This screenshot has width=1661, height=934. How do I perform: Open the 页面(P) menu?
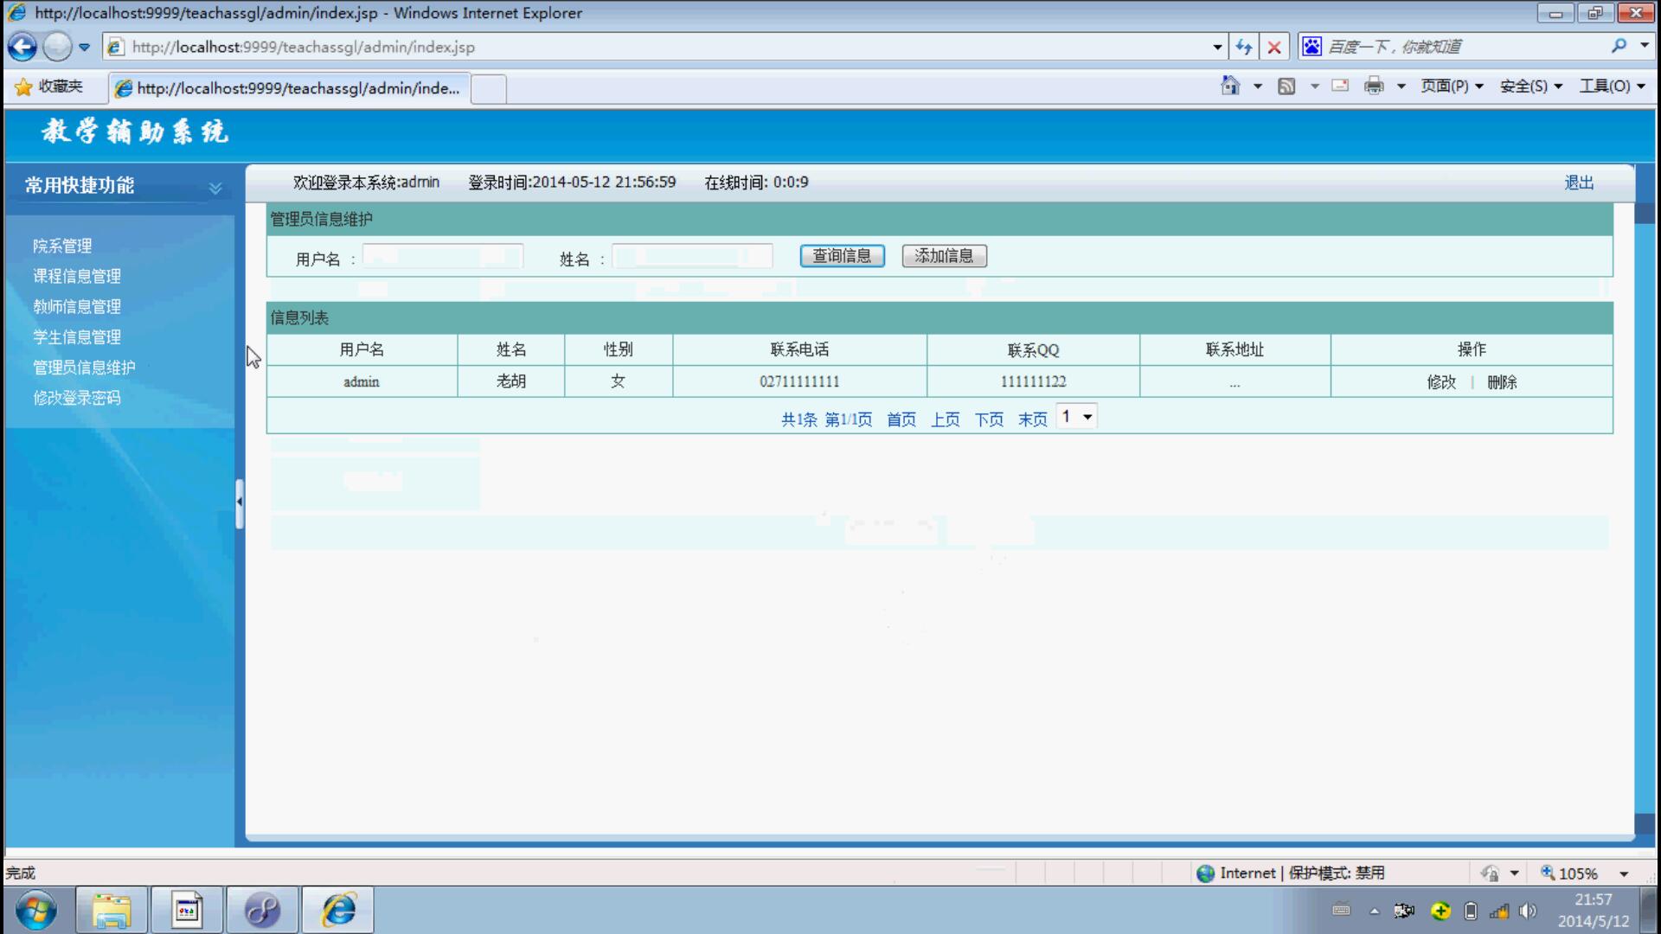coord(1453,86)
